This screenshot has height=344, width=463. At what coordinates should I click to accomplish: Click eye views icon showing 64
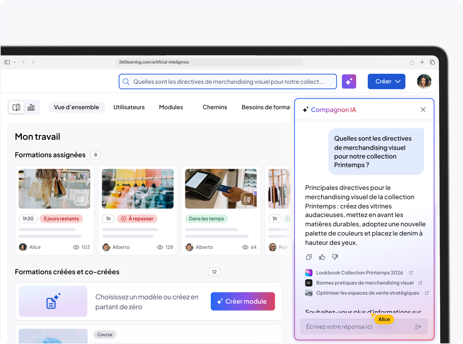pyautogui.click(x=245, y=247)
